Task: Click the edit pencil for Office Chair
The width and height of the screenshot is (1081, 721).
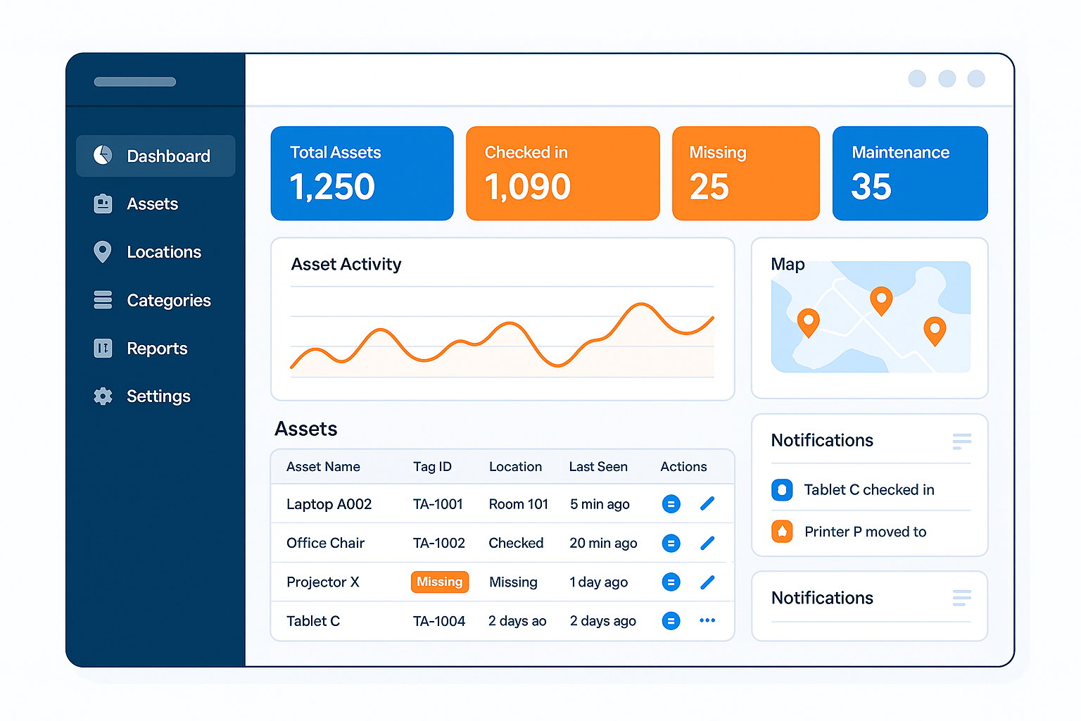Action: (707, 543)
